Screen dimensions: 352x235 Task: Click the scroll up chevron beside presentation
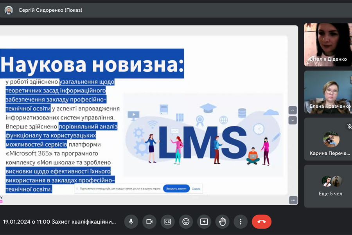click(293, 110)
